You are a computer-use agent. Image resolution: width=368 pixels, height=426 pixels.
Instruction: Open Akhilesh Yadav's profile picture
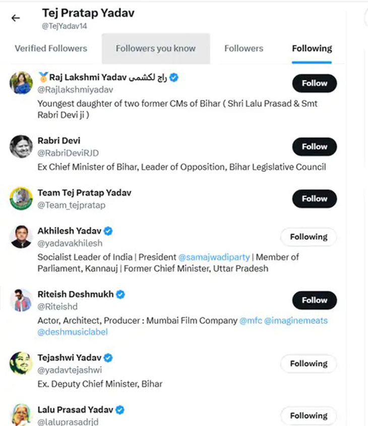[21, 237]
